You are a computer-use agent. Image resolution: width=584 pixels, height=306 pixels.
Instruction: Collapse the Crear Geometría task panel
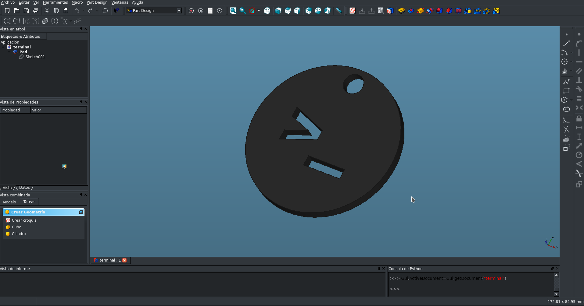(81, 212)
